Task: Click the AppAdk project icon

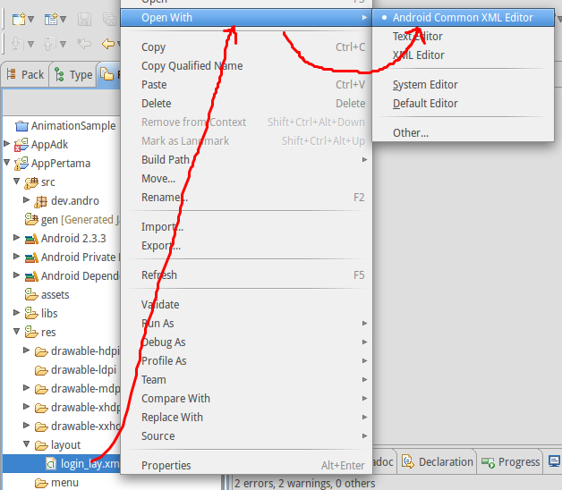Action: click(21, 145)
